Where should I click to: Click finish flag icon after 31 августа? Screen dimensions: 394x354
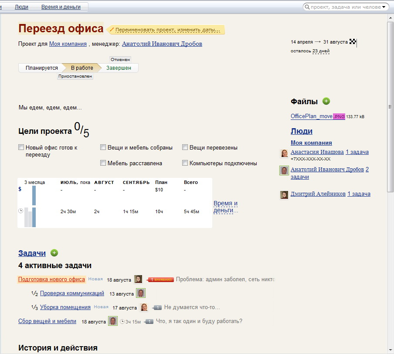pyautogui.click(x=353, y=42)
